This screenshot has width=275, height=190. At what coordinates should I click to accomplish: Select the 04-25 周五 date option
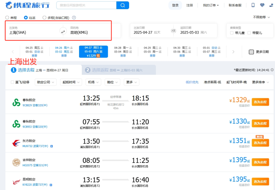coord(34,52)
